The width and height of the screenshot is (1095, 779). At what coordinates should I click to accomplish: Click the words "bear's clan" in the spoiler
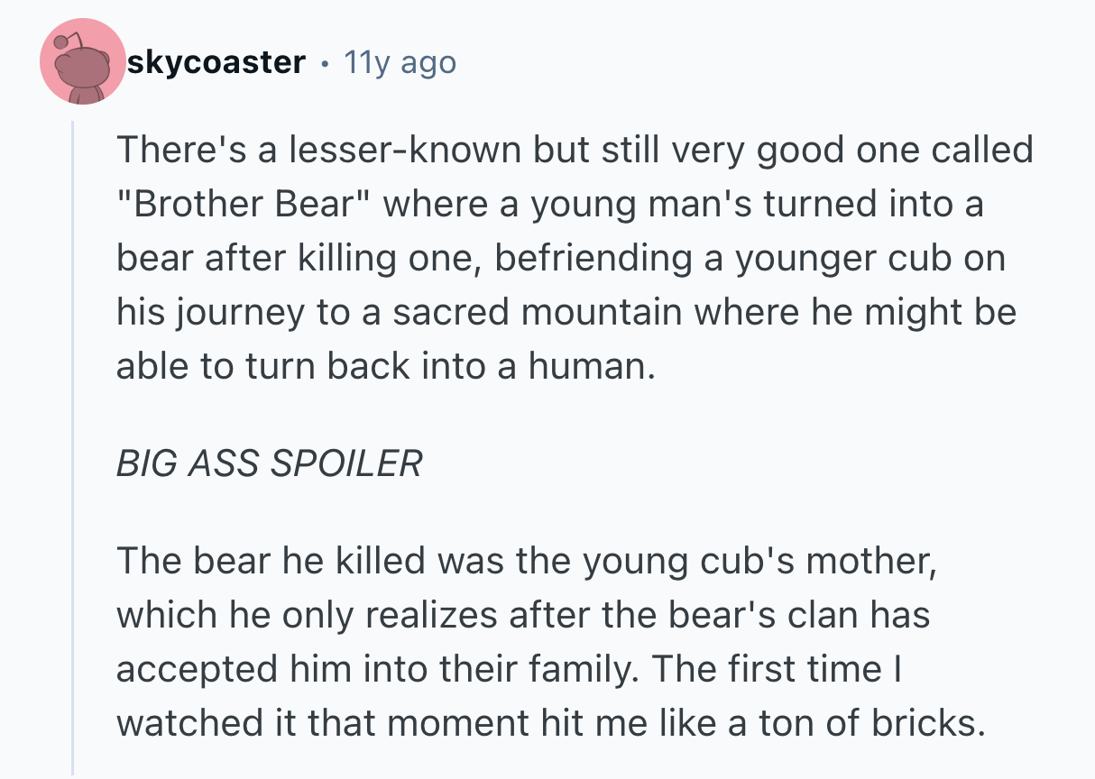(775, 615)
